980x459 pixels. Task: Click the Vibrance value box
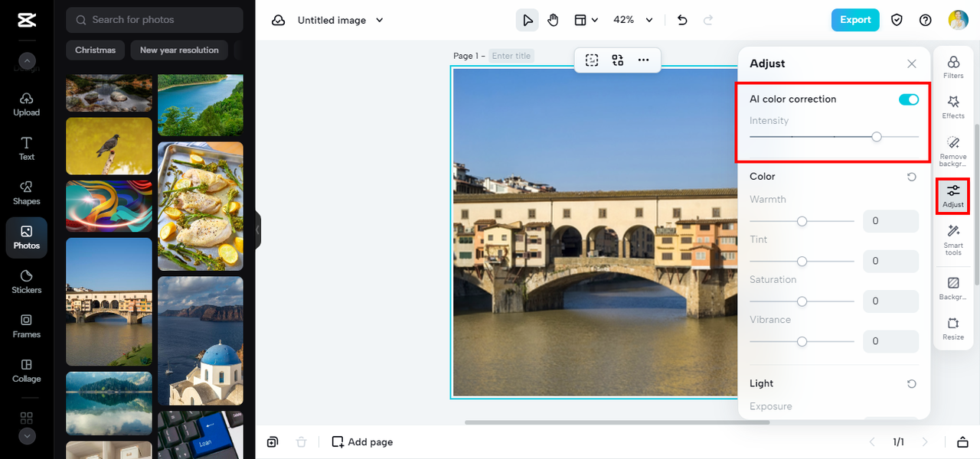pos(890,341)
